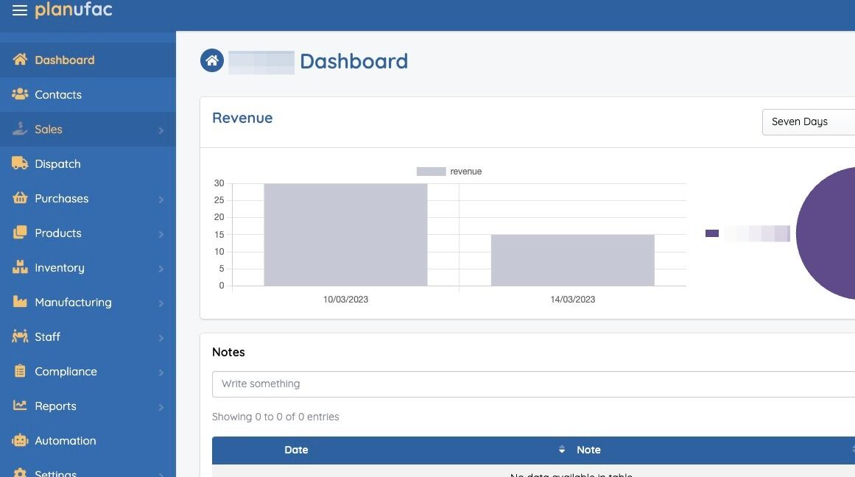Sort notes table by Date column
Screen dimensions: 855x477
coord(296,450)
